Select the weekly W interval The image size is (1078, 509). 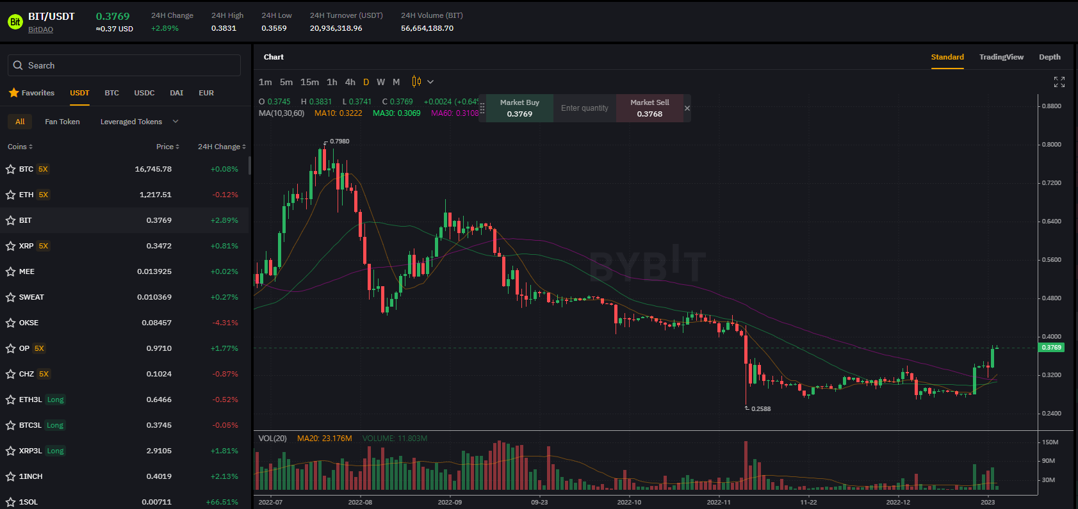tap(381, 82)
